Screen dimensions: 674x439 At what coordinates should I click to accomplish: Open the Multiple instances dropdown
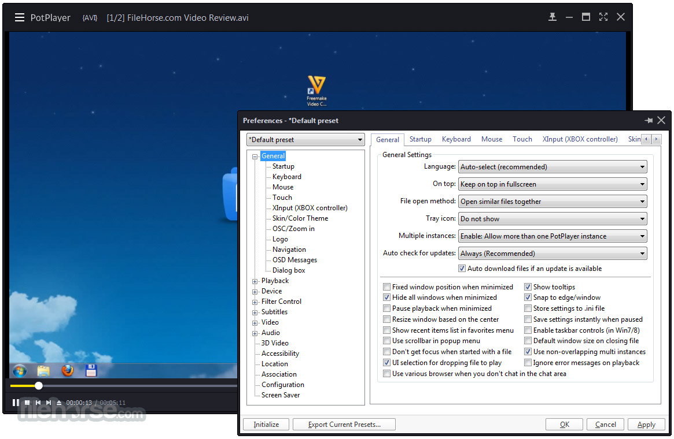pos(553,236)
